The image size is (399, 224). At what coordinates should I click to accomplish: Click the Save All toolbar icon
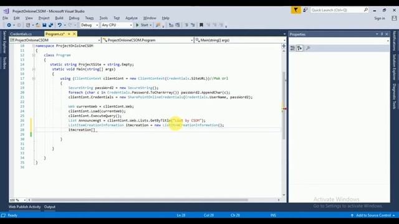51,25
